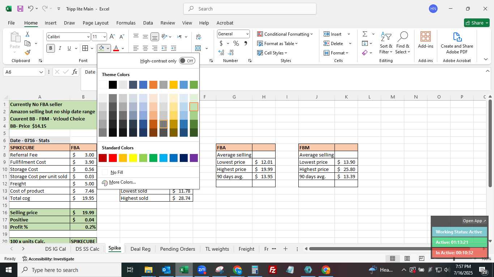Image resolution: width=494 pixels, height=277 pixels.
Task: Open Add-ins from the ribbon
Action: (x=426, y=40)
